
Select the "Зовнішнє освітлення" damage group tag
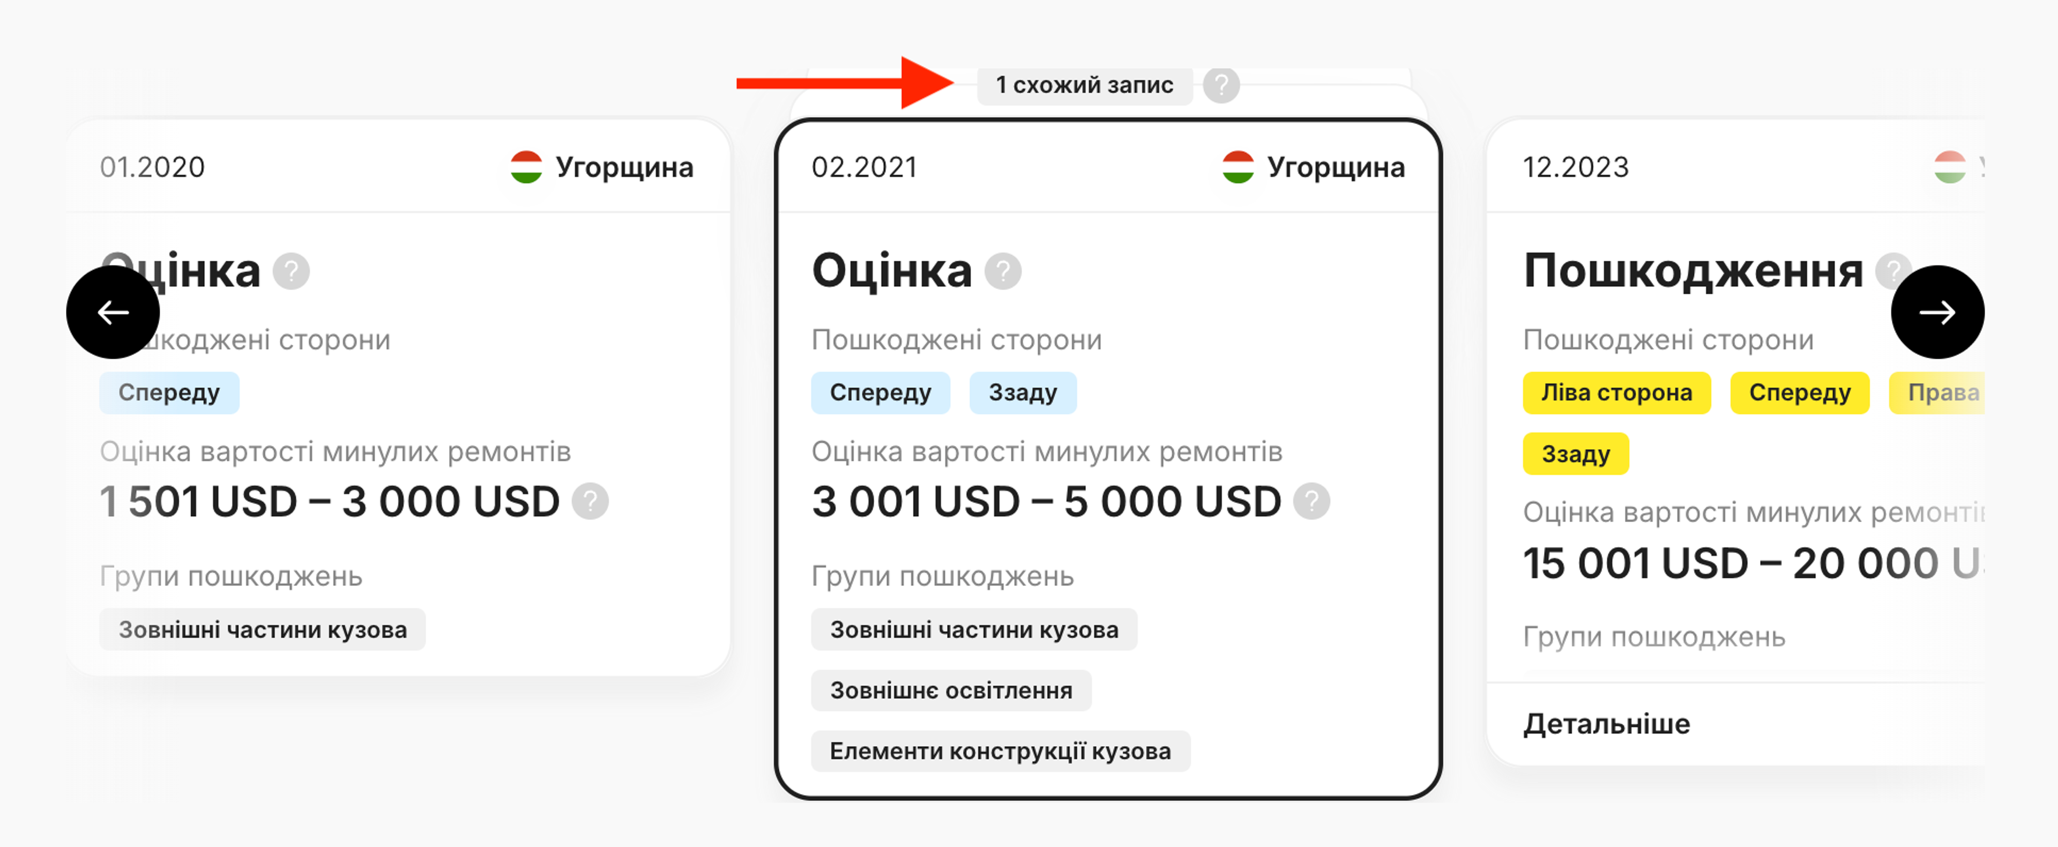pos(951,689)
